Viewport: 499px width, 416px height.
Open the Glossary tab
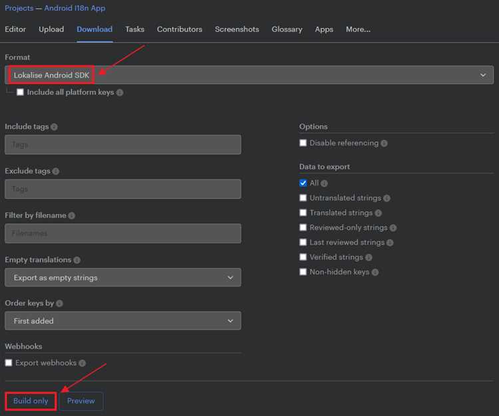(287, 29)
